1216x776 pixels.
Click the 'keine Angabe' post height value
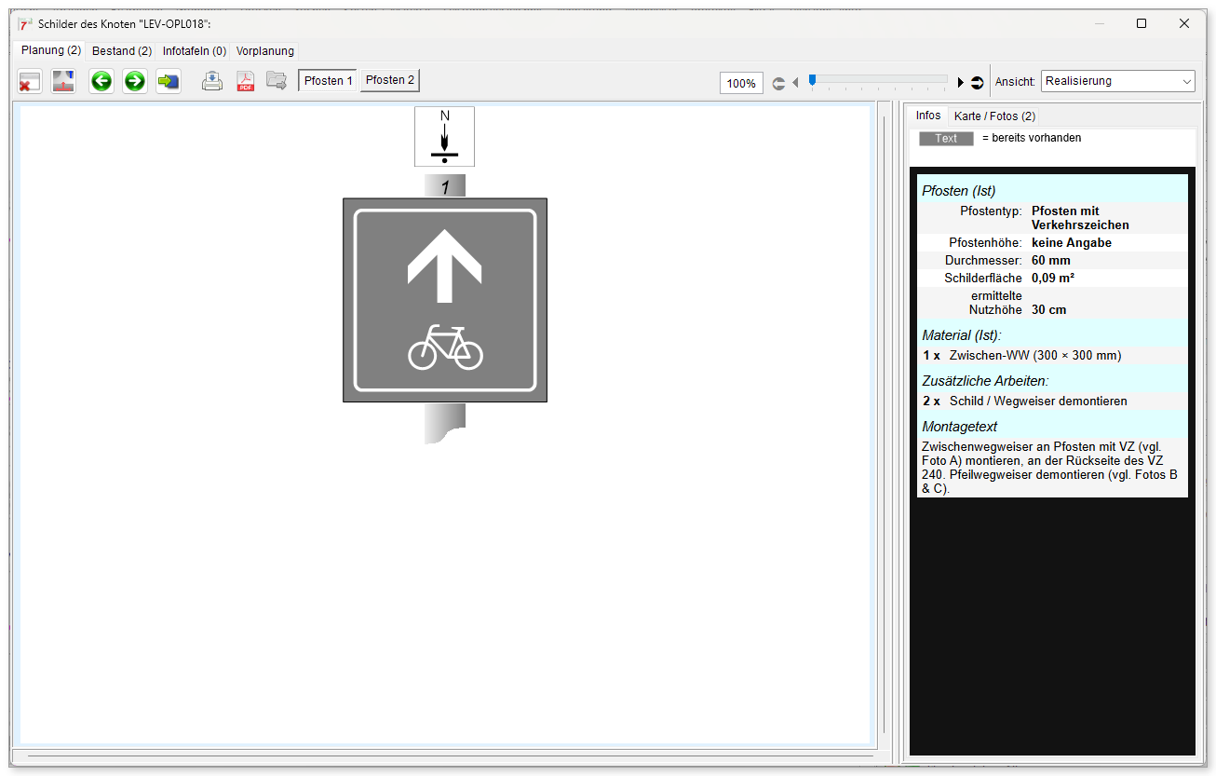tap(1072, 243)
